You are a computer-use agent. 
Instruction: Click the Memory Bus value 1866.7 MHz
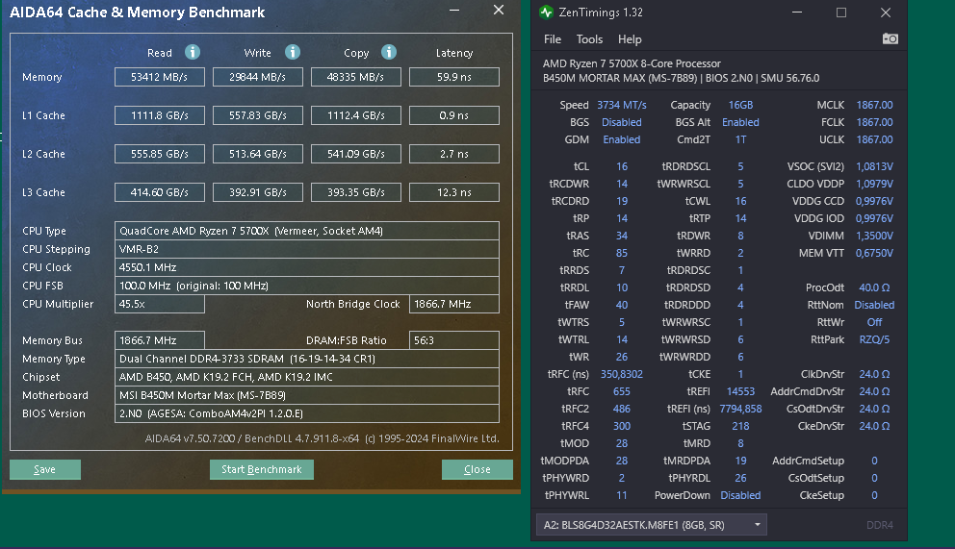[160, 340]
